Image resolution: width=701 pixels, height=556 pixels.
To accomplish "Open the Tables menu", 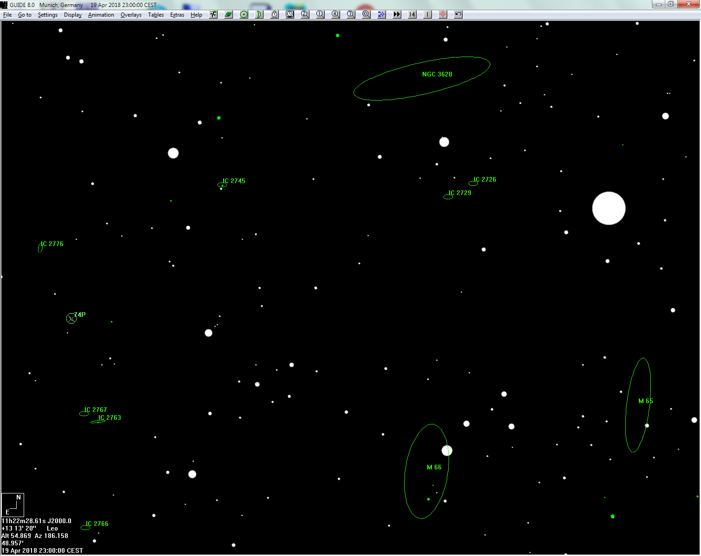I will pos(156,15).
